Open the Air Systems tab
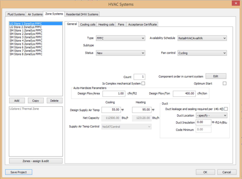The image size is (242, 179). pos(35,14)
